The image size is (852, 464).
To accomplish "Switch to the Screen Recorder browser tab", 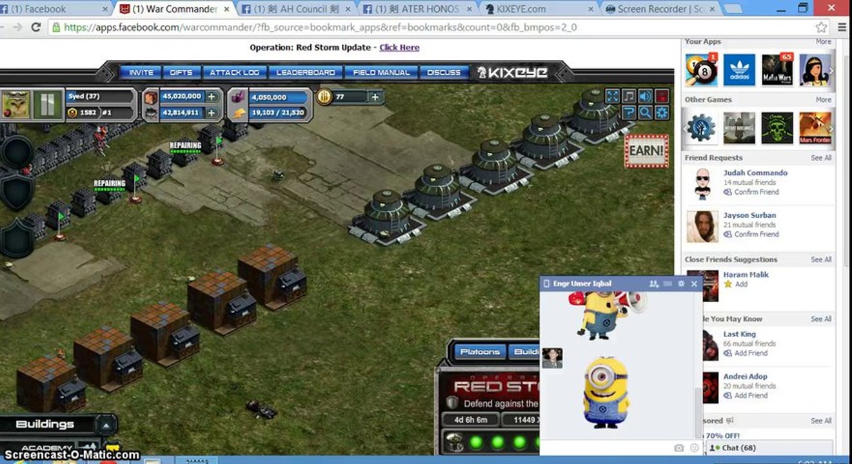I will pos(657,9).
